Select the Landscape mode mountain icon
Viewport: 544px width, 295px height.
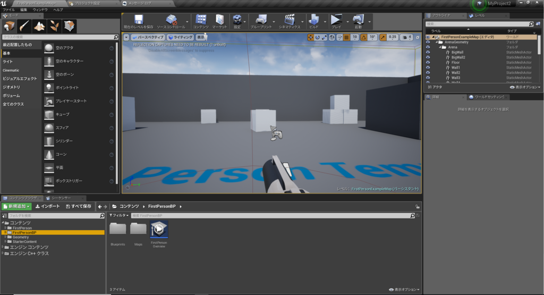39,26
